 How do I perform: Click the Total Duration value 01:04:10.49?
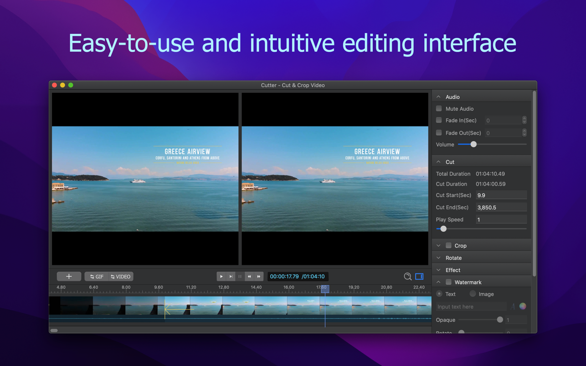click(490, 174)
